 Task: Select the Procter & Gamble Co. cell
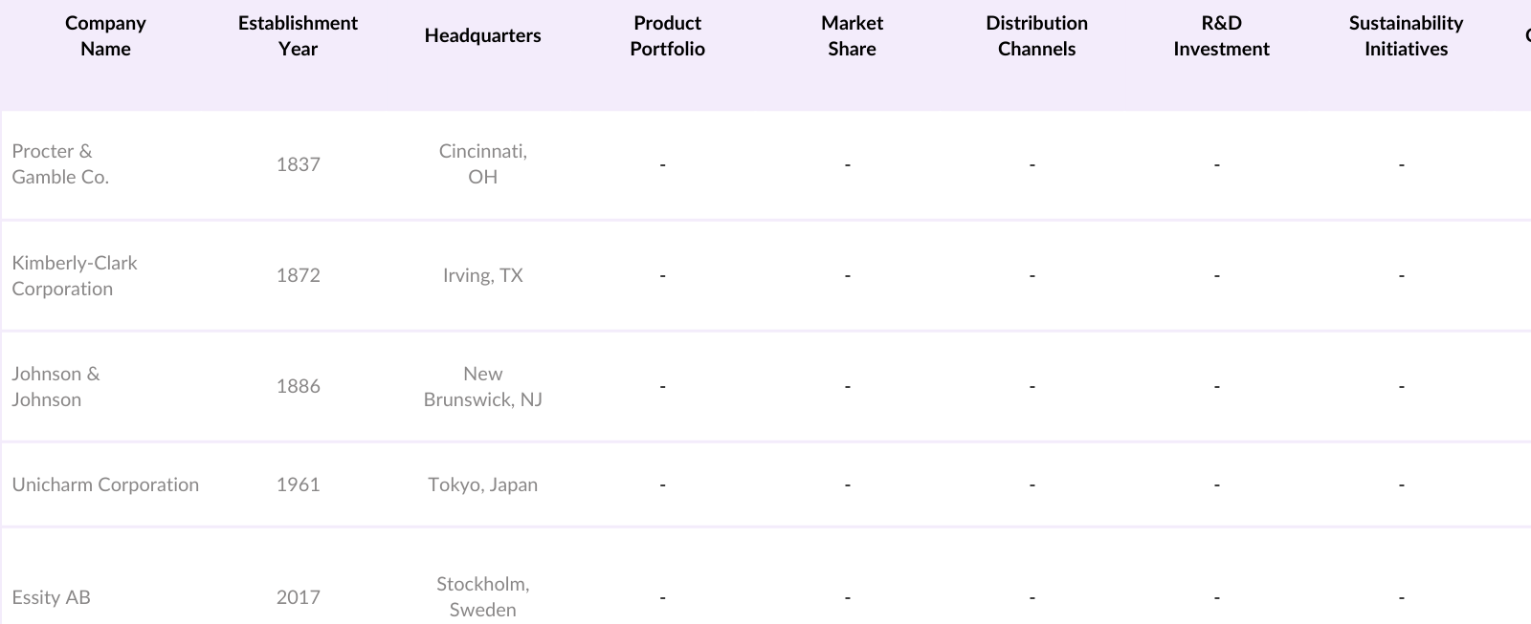pyautogui.click(x=60, y=164)
